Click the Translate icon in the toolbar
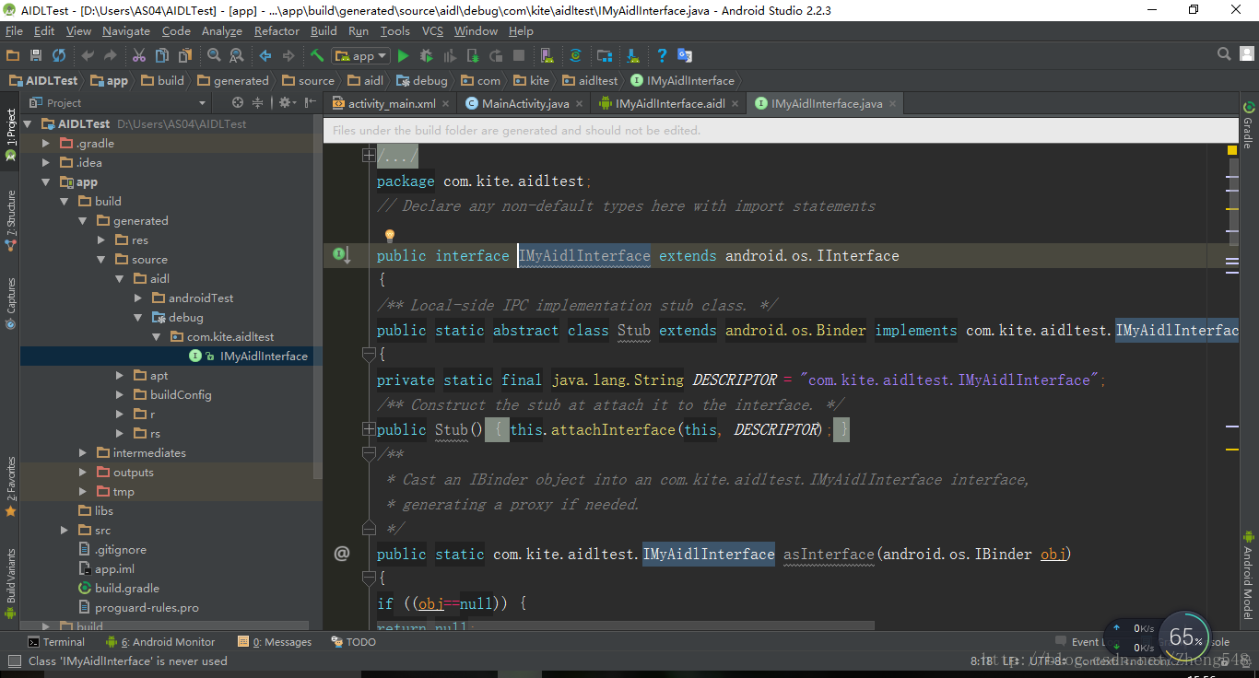1259x678 pixels. point(685,56)
